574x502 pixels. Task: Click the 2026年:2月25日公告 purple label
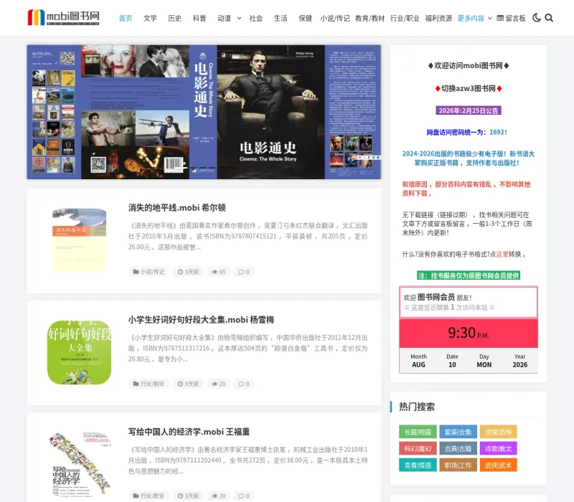point(469,110)
